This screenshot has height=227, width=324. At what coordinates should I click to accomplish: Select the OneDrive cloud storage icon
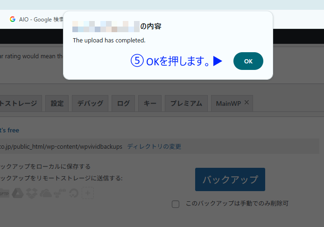pyautogui.click(x=46, y=193)
